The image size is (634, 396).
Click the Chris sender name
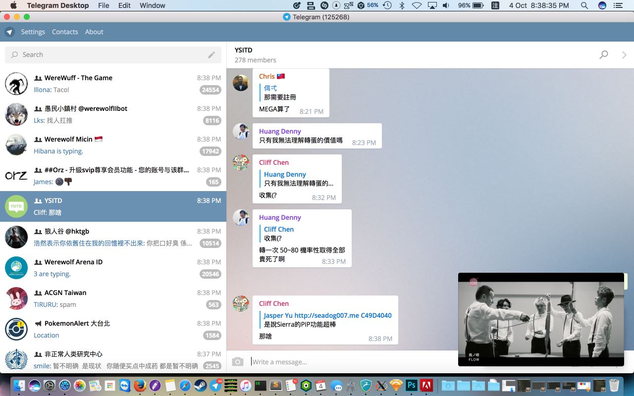267,76
